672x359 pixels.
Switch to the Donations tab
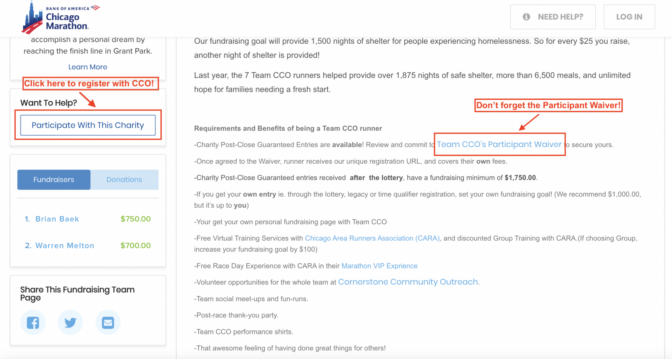tap(124, 179)
